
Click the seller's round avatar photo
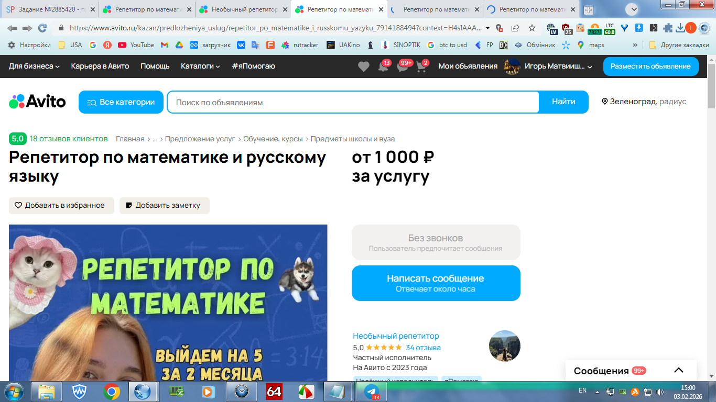pyautogui.click(x=505, y=345)
